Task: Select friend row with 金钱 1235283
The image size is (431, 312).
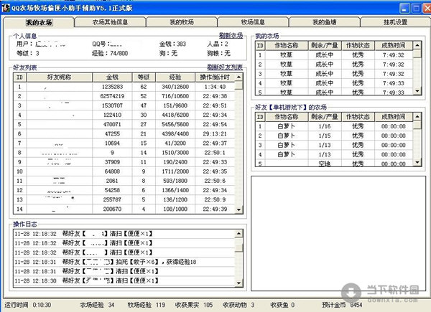Action: [x=111, y=86]
